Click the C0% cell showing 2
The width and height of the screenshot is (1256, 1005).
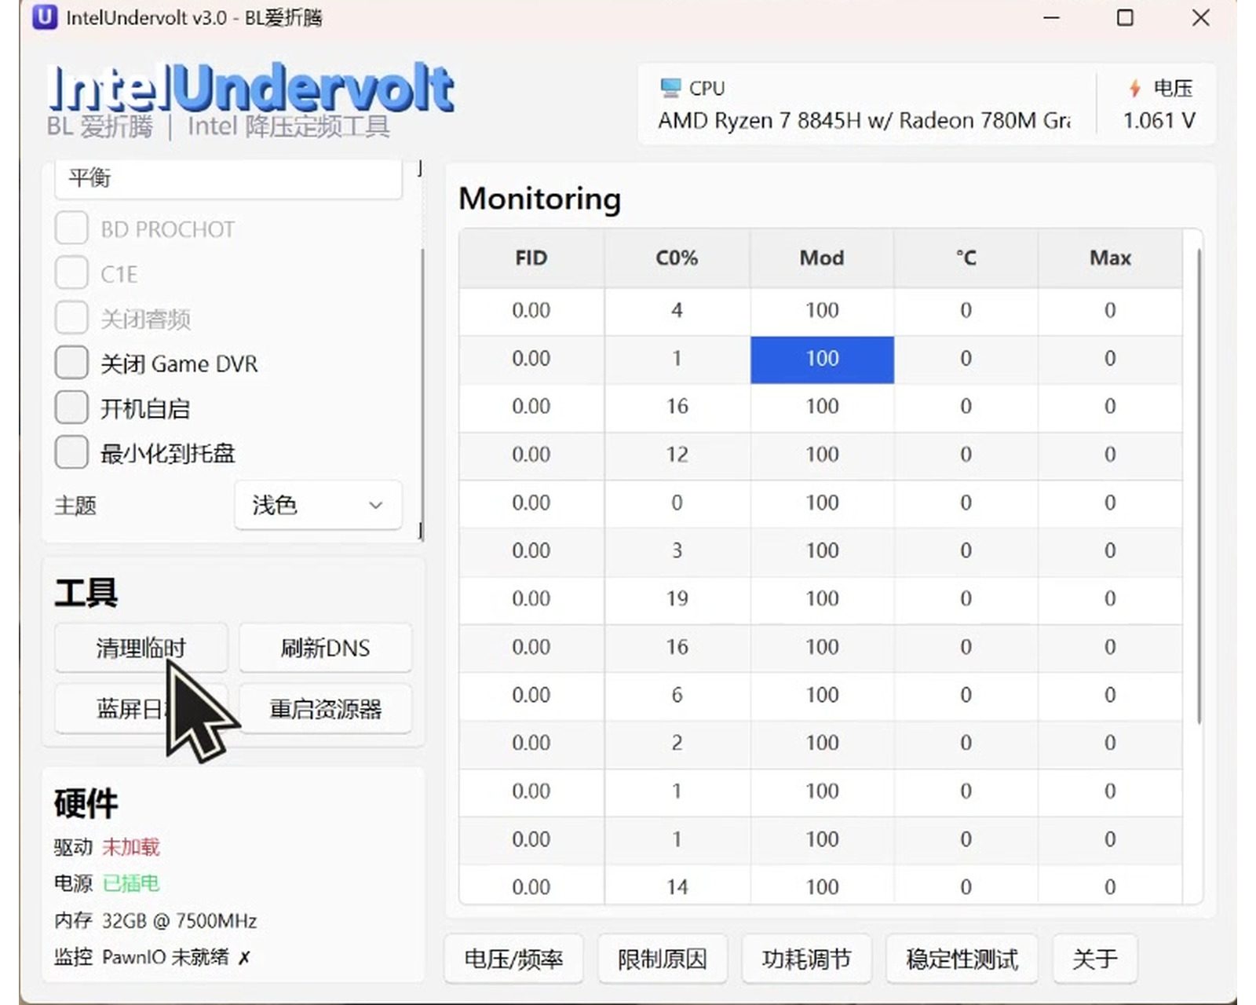coord(677,743)
